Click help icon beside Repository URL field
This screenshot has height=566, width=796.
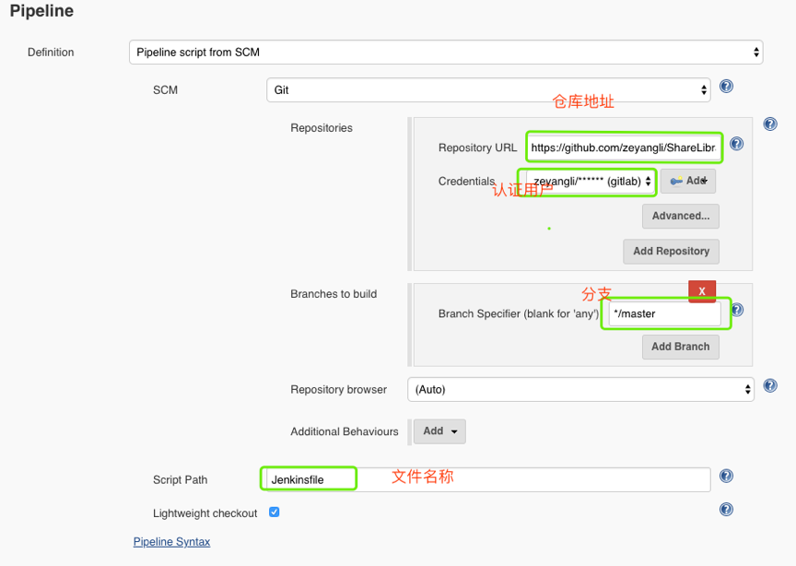click(x=736, y=145)
